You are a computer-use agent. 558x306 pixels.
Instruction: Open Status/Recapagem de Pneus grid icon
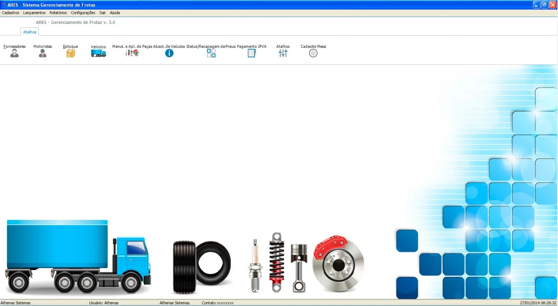click(211, 53)
